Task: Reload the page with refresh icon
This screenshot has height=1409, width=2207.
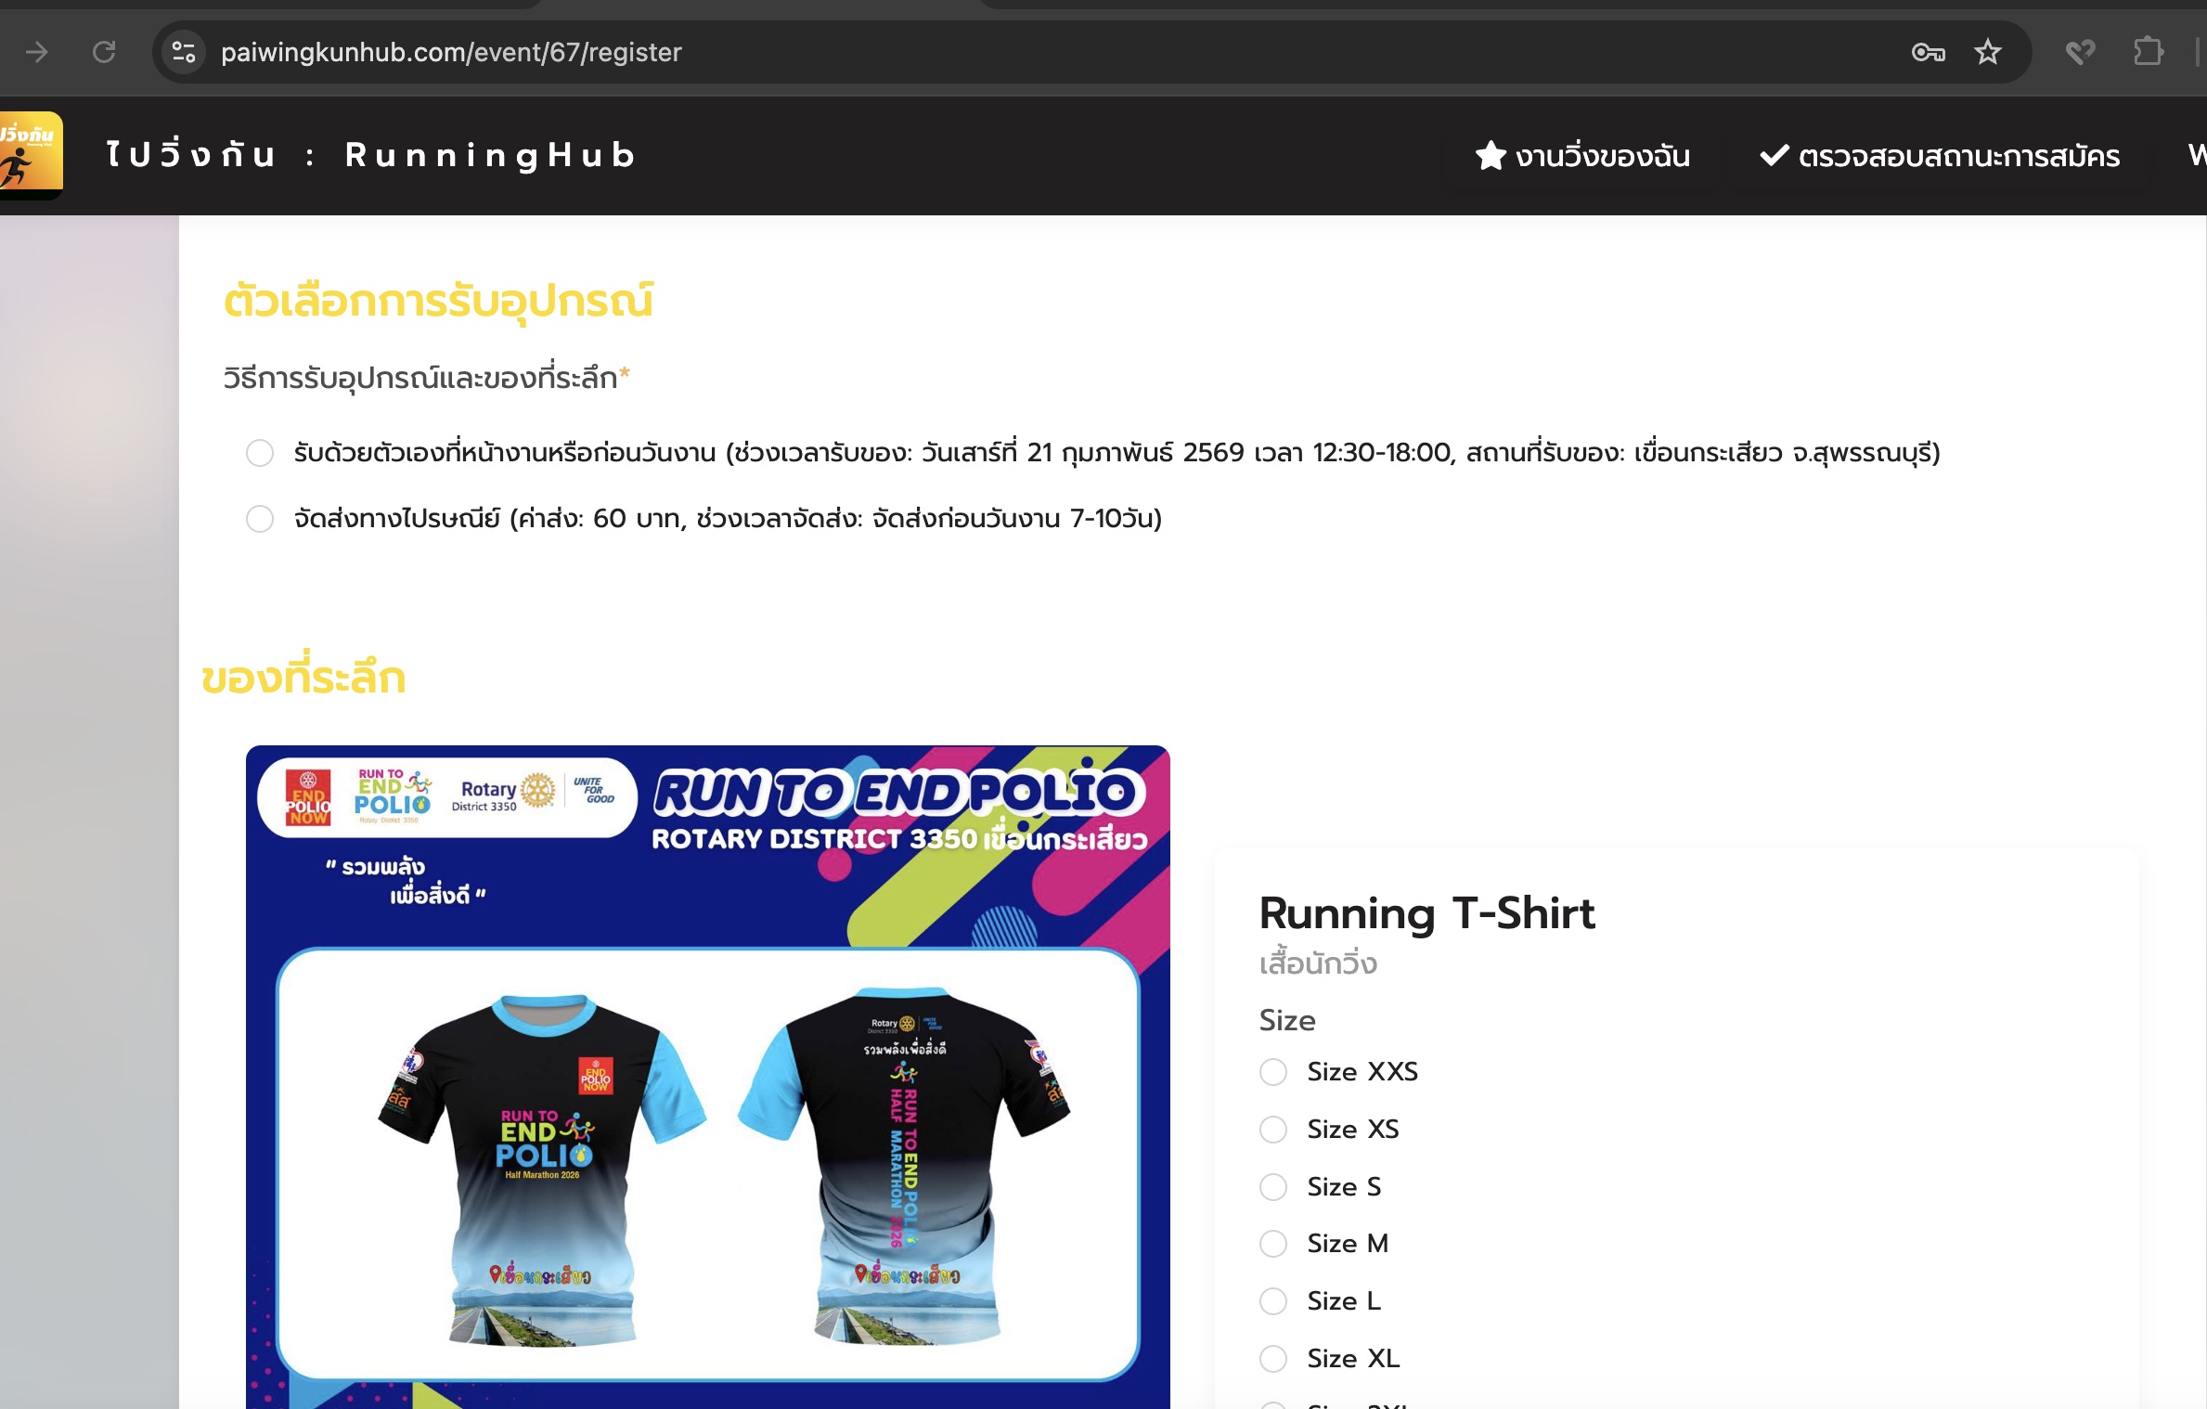Action: coord(104,52)
